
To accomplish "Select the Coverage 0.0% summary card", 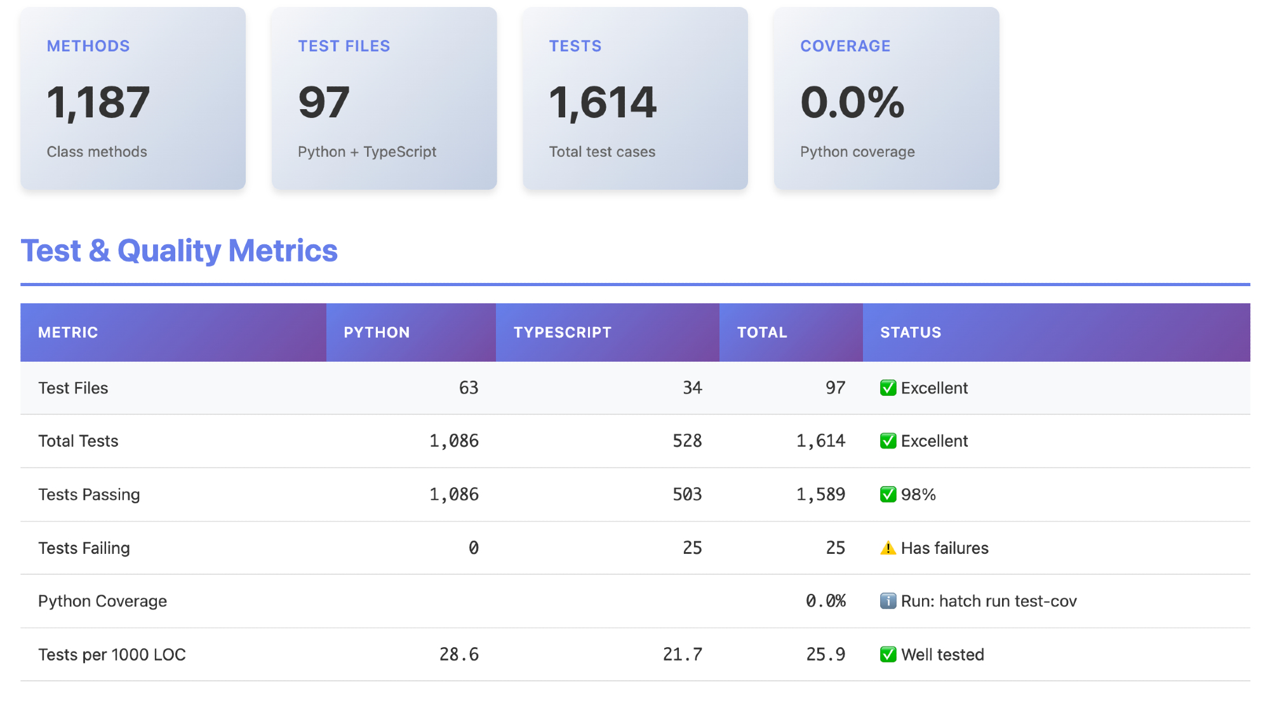I will [886, 98].
